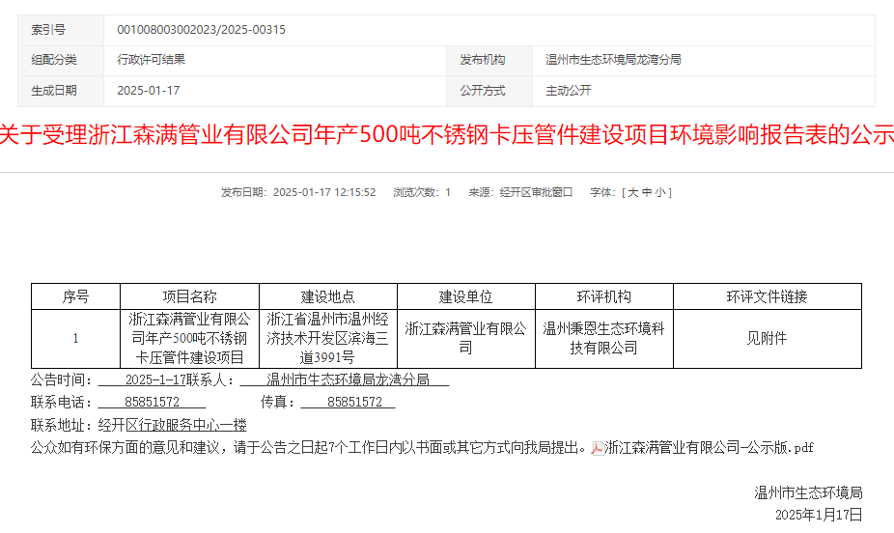Click the 发布机构 label

coord(483,60)
